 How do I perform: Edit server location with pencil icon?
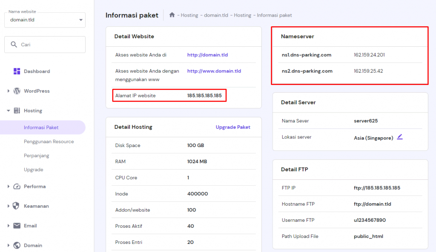point(399,137)
